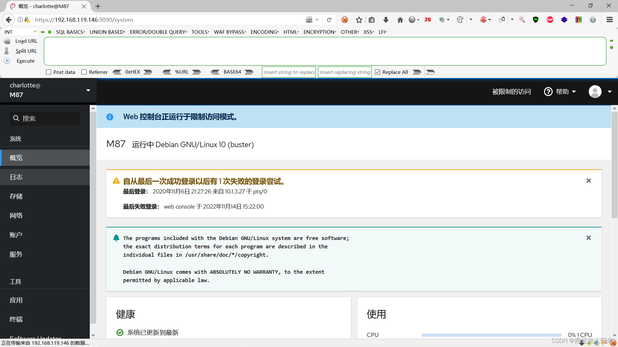Click the Load URL icon

(7, 41)
